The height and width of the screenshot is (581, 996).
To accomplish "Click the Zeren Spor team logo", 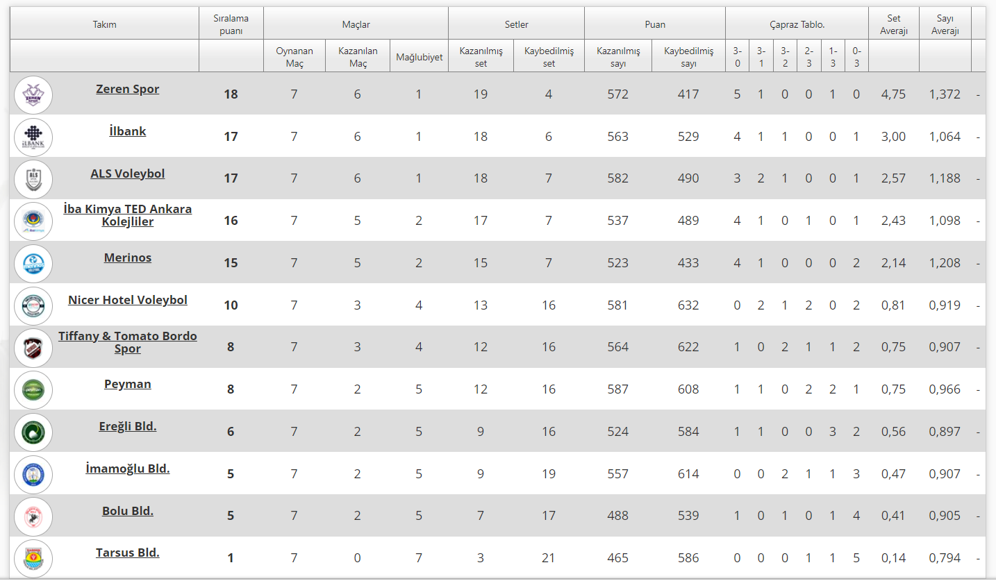I will (33, 95).
